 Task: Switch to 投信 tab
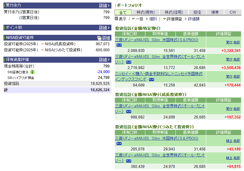(x=197, y=12)
